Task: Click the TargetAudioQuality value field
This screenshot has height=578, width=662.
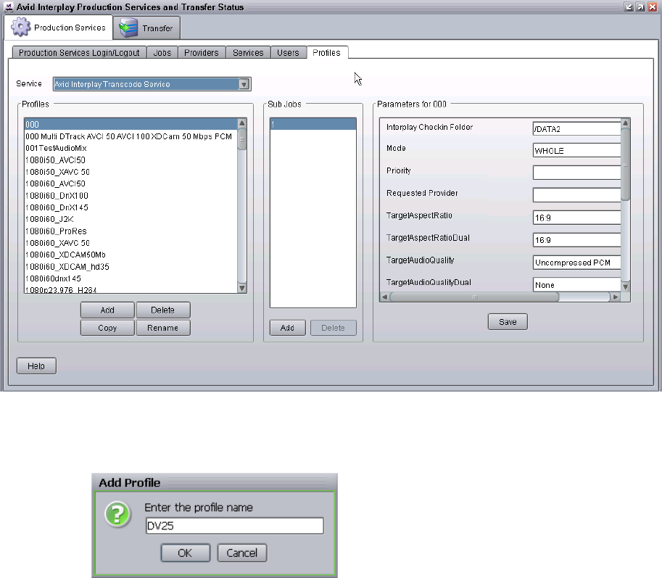Action: click(576, 263)
